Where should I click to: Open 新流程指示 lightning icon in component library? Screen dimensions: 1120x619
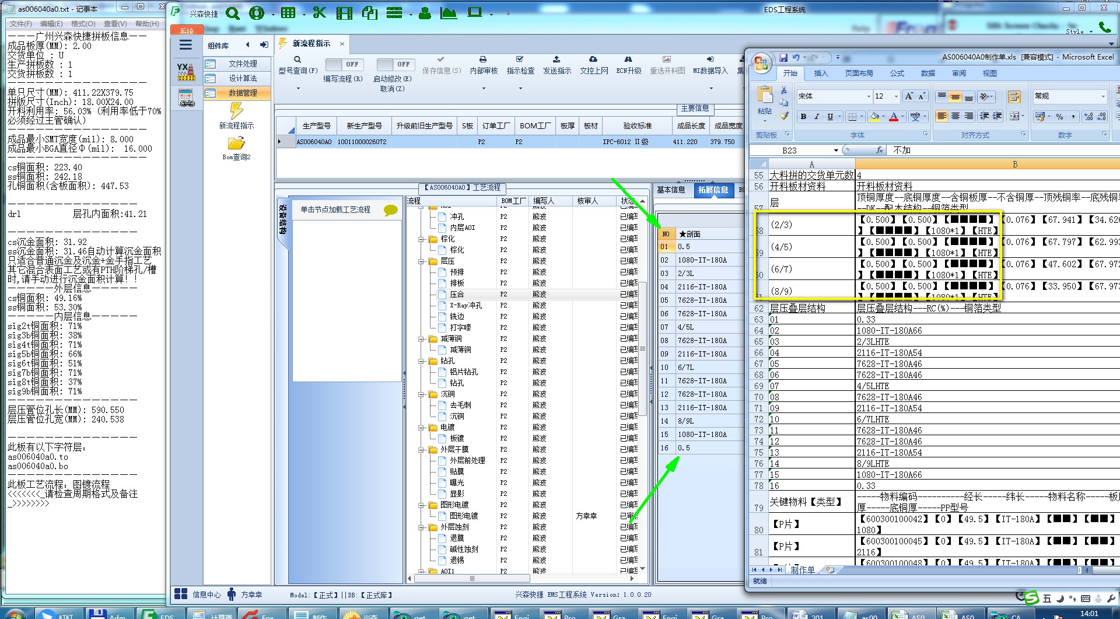coord(236,110)
